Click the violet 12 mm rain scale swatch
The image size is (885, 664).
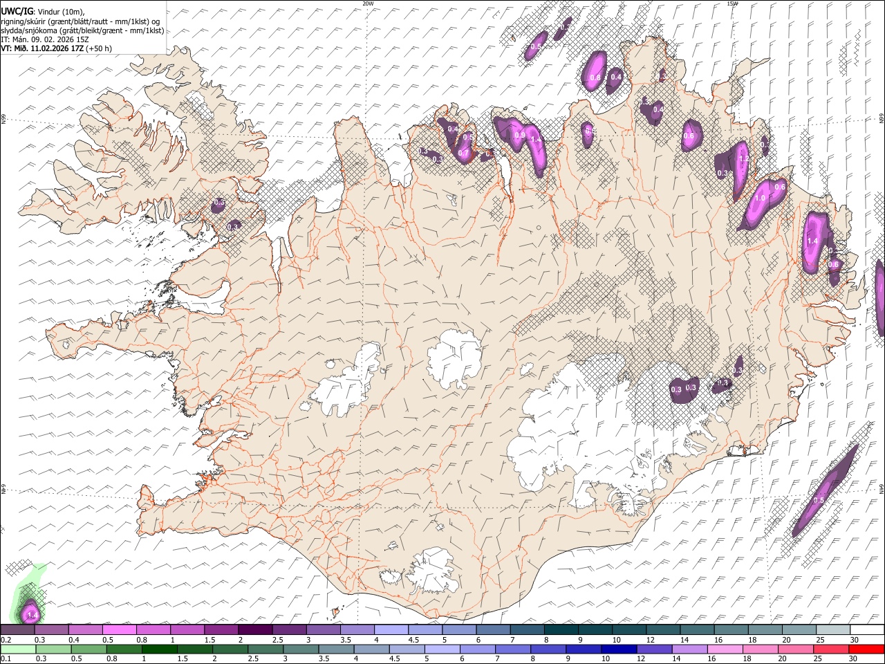(655, 649)
